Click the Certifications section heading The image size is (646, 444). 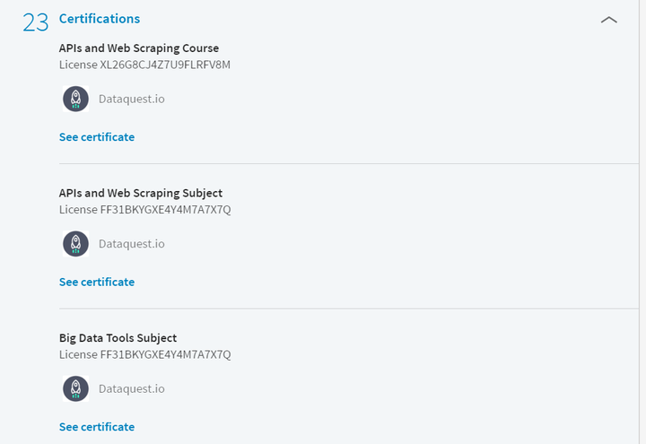99,18
